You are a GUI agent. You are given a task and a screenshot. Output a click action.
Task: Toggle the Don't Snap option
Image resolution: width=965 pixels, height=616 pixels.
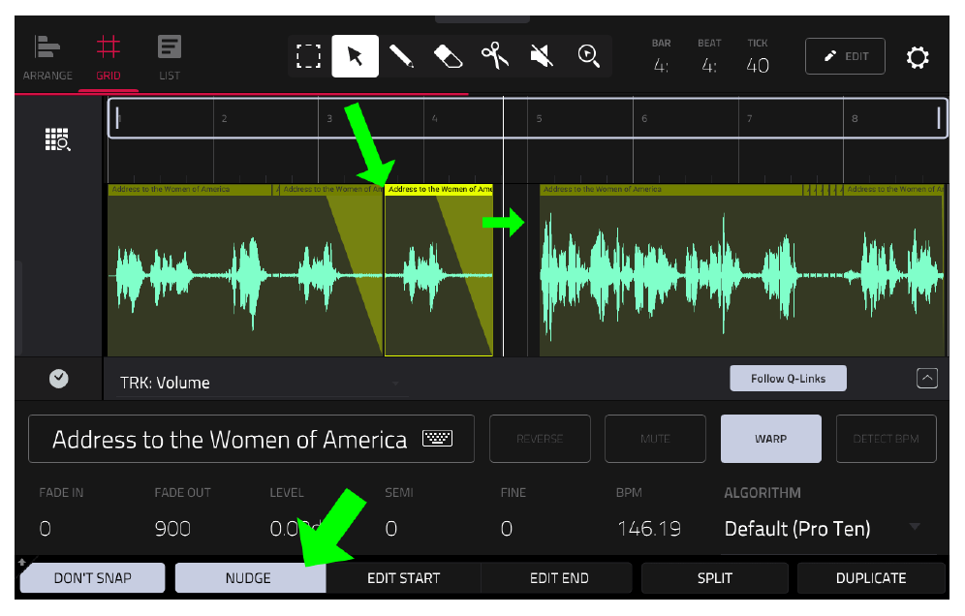coord(93,578)
